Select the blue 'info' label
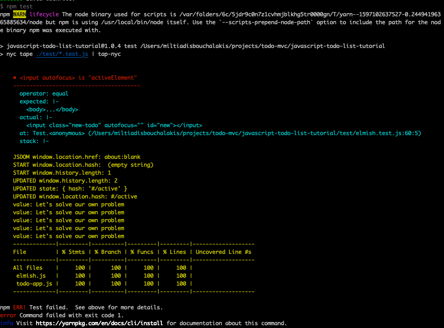Viewport: 444px width, 328px height. pyautogui.click(x=7, y=323)
